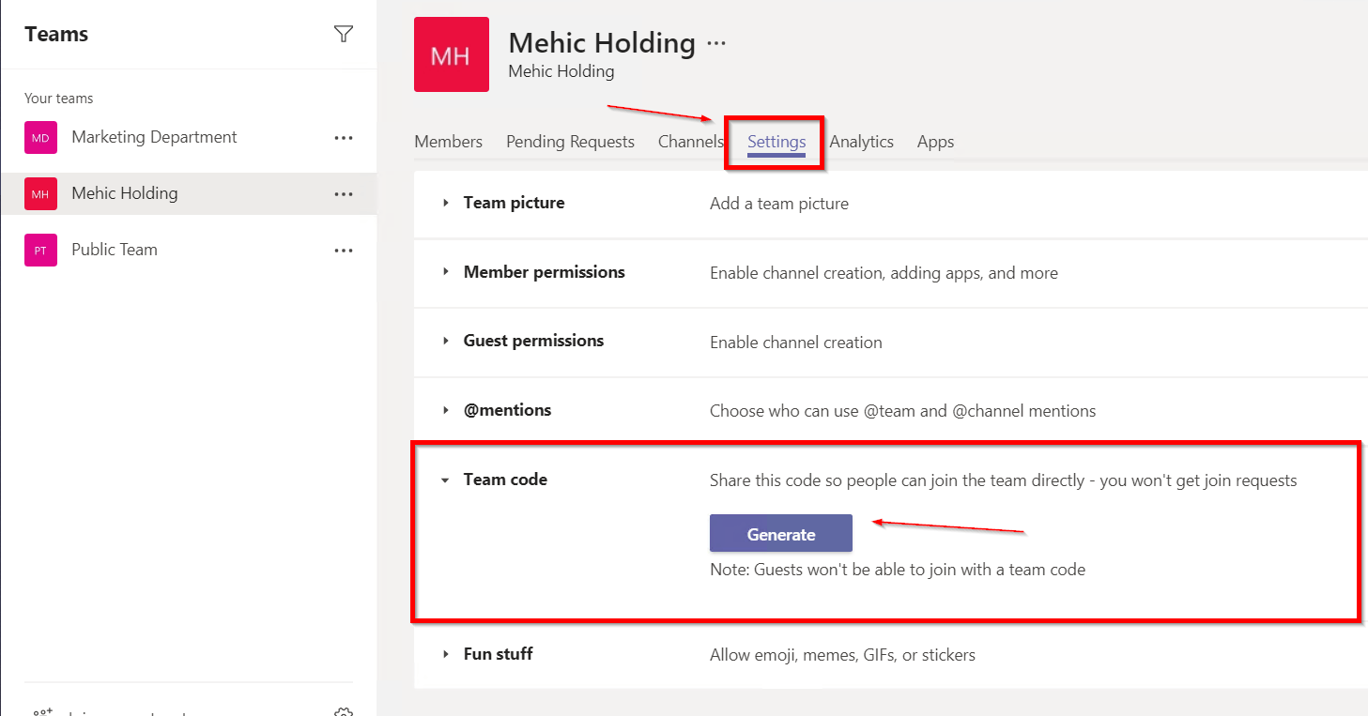Open the Pending Requests tab
The height and width of the screenshot is (716, 1368).
570,142
